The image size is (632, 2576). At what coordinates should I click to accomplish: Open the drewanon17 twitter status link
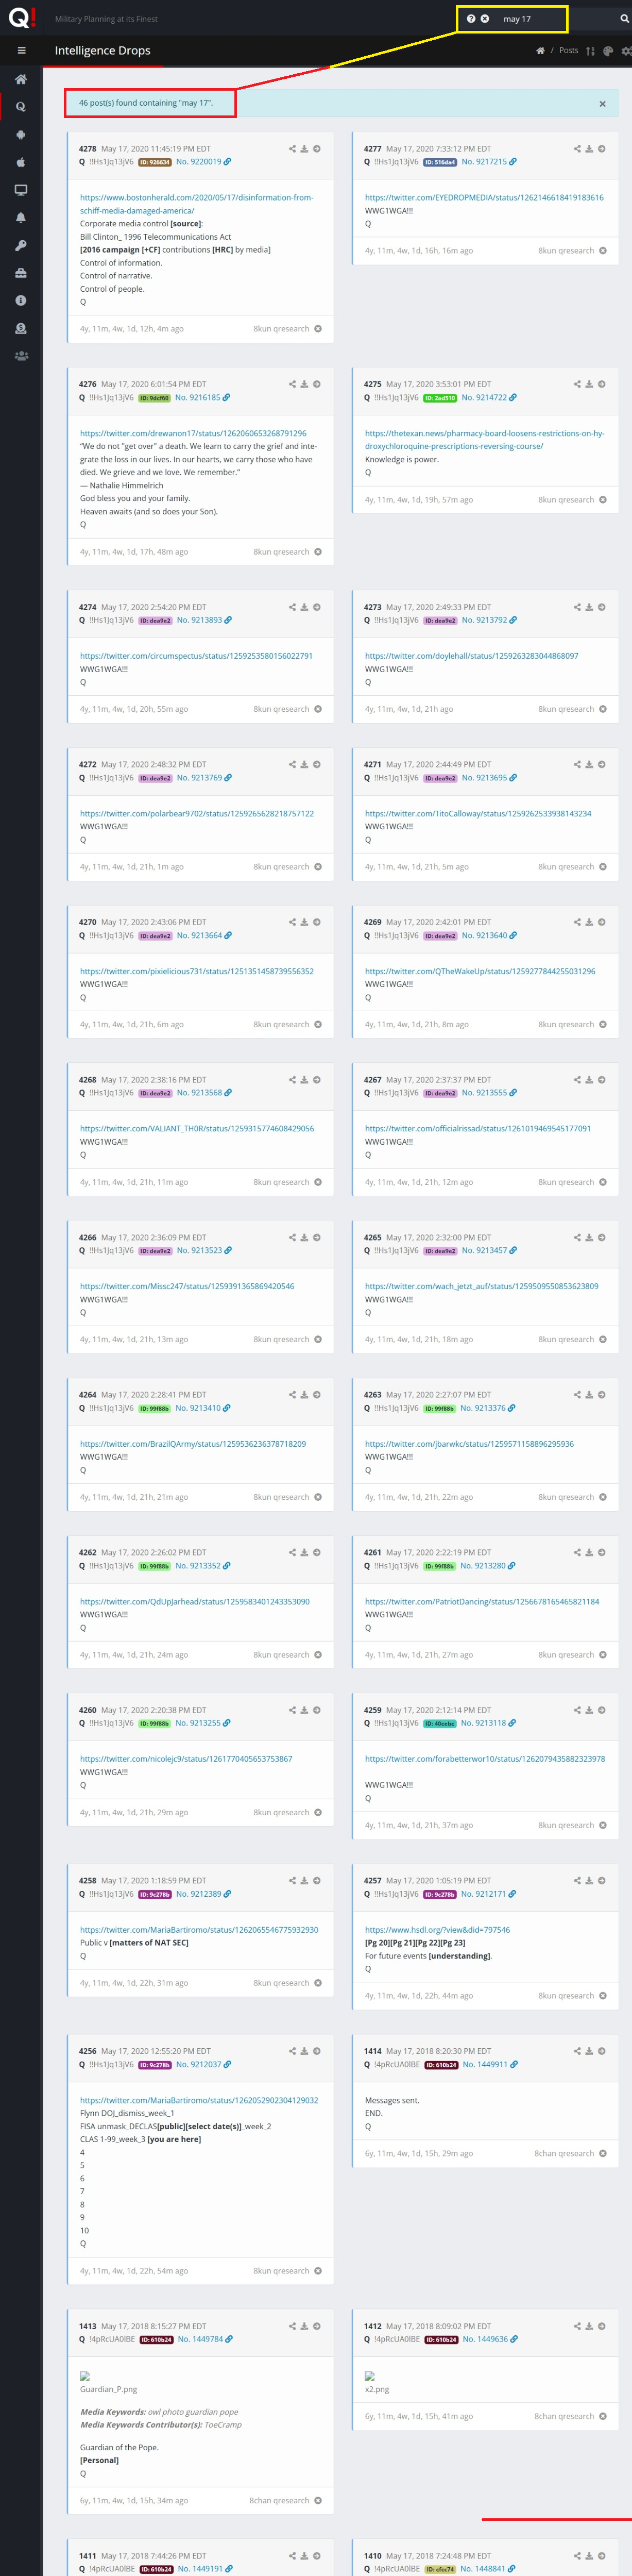click(193, 434)
